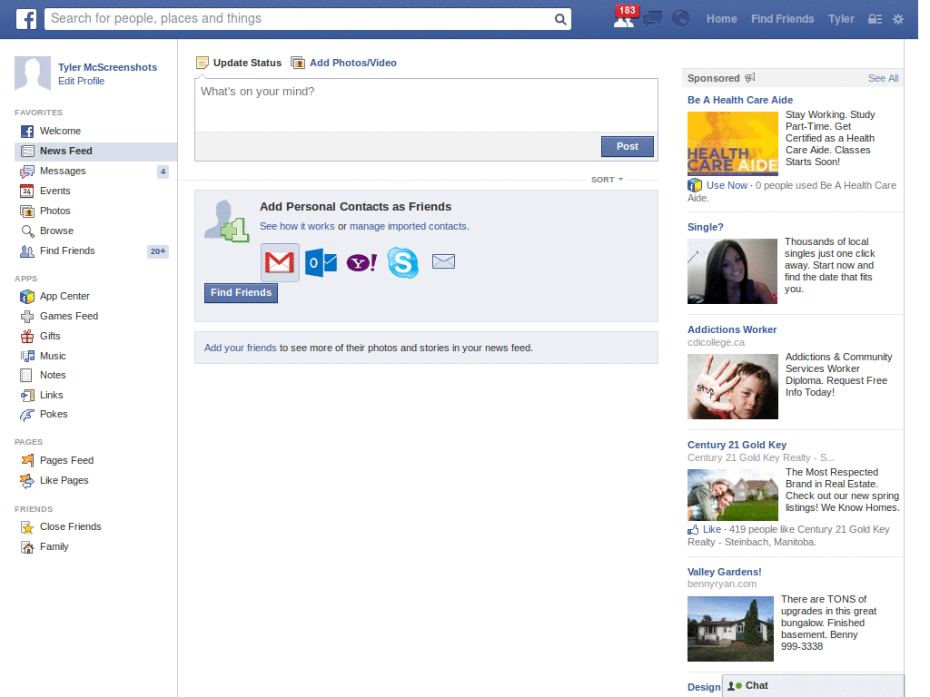Click the Notes page icon
Image resolution: width=930 pixels, height=697 pixels.
[26, 375]
